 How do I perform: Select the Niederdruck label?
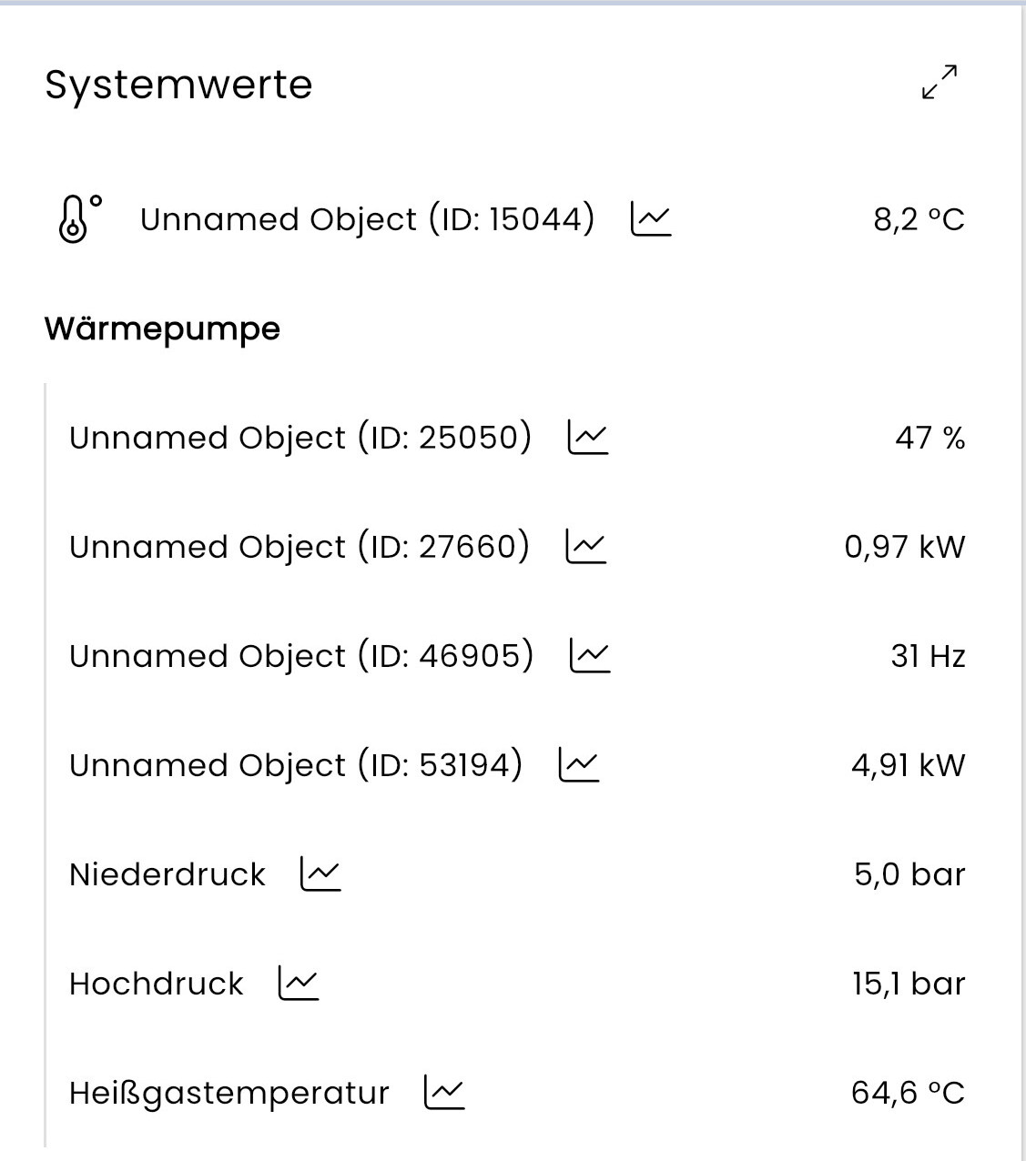pos(168,874)
